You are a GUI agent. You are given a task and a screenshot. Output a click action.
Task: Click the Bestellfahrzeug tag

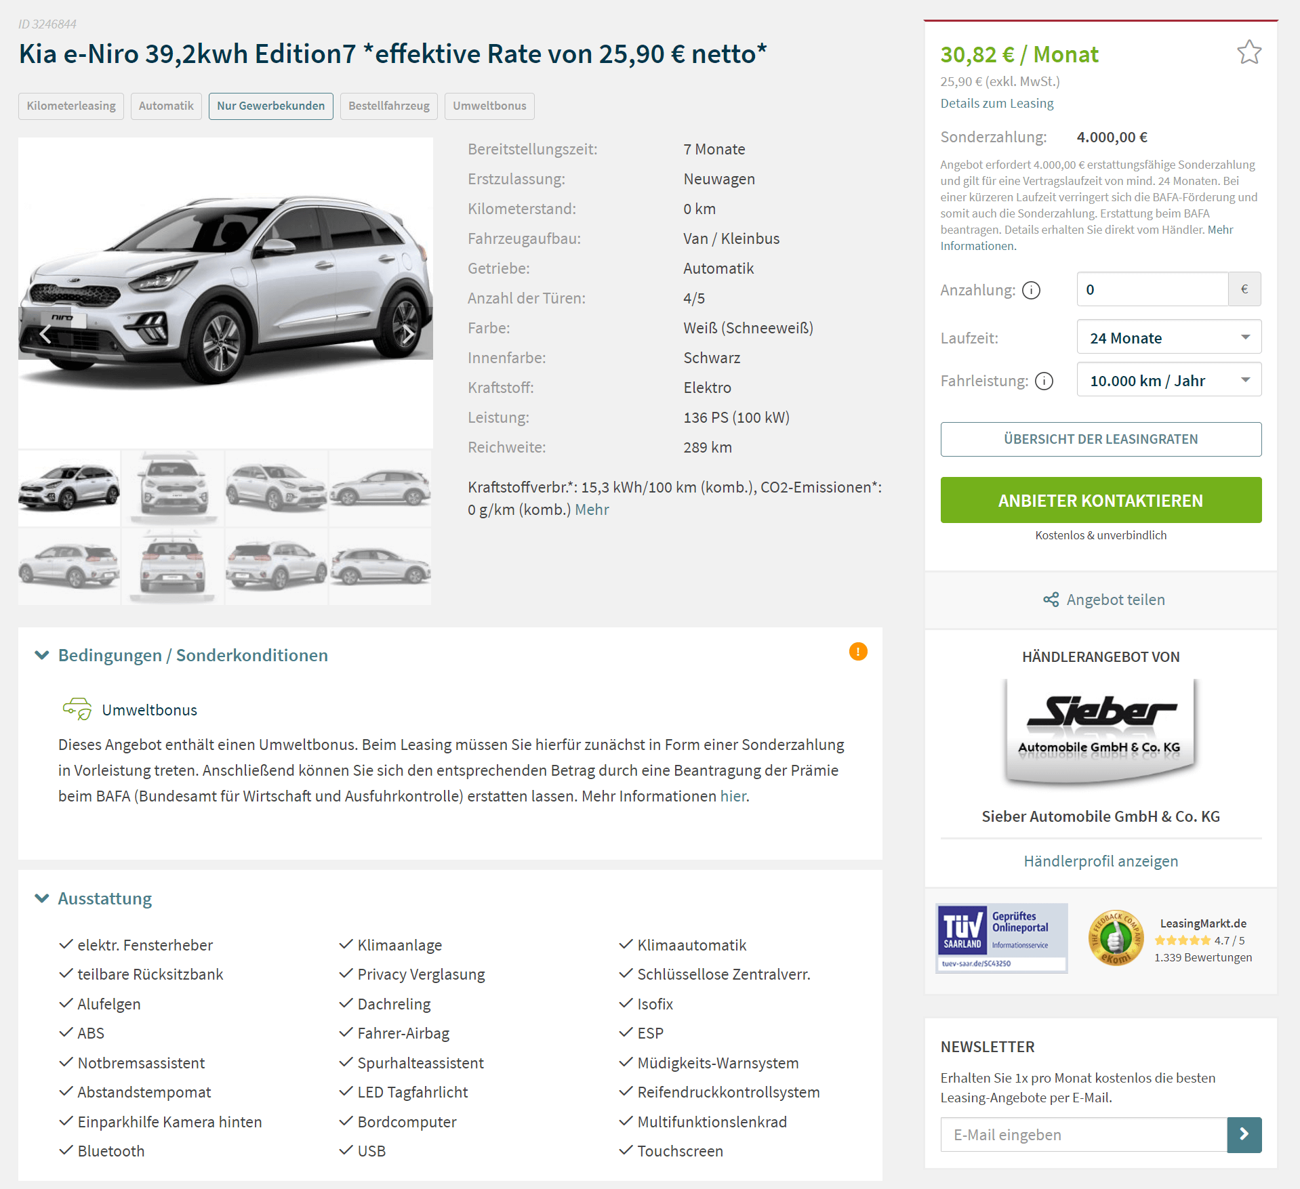pyautogui.click(x=389, y=106)
